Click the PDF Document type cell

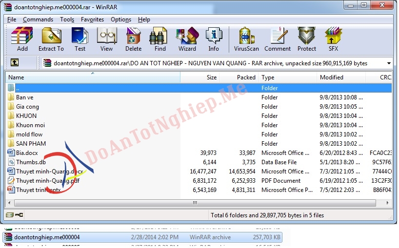[x=281, y=181]
